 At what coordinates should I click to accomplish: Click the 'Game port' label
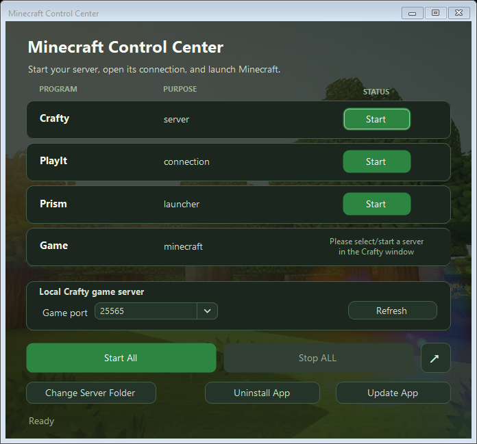click(x=65, y=313)
